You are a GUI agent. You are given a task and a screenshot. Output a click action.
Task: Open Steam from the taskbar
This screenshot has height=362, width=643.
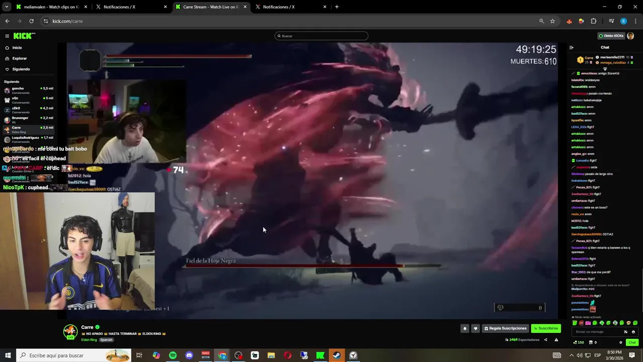coord(337,355)
